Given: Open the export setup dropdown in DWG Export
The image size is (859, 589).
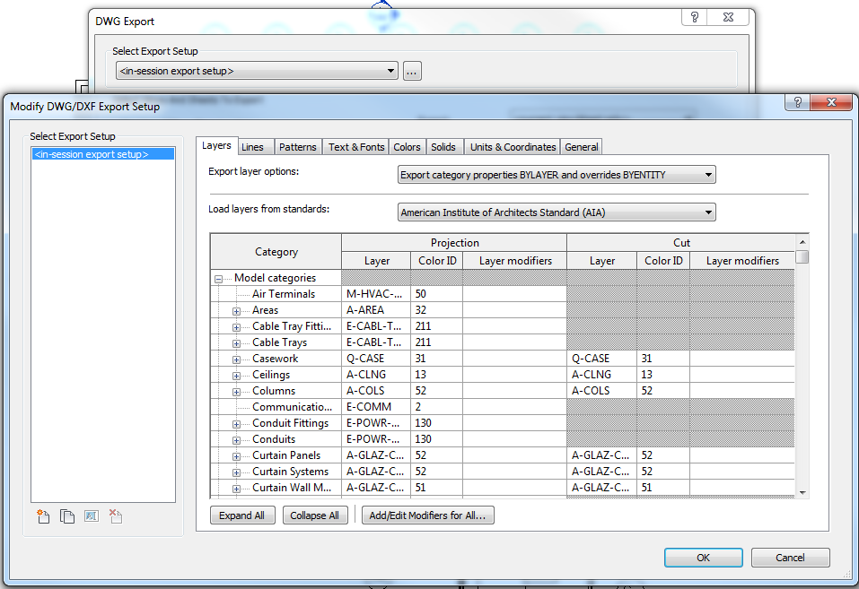Looking at the screenshot, I should click(x=391, y=70).
